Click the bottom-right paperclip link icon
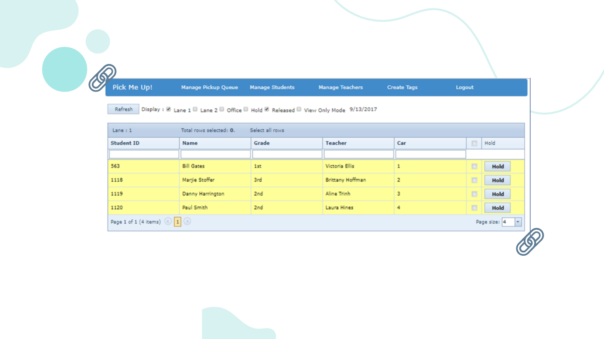 pos(530,241)
